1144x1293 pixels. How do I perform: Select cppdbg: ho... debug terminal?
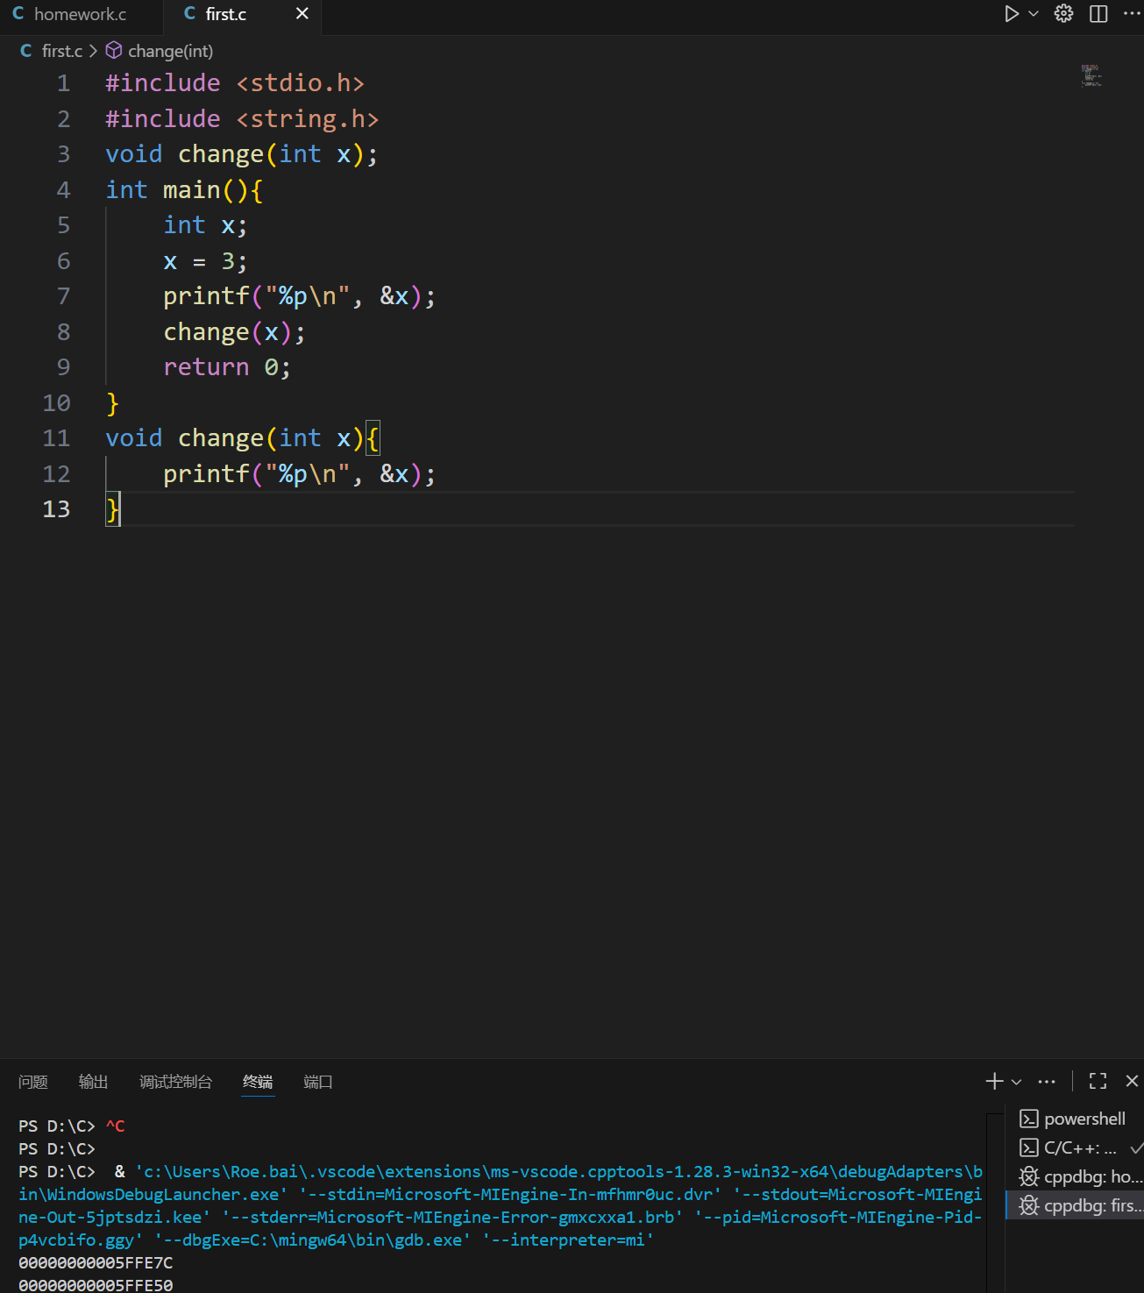pyautogui.click(x=1075, y=1176)
